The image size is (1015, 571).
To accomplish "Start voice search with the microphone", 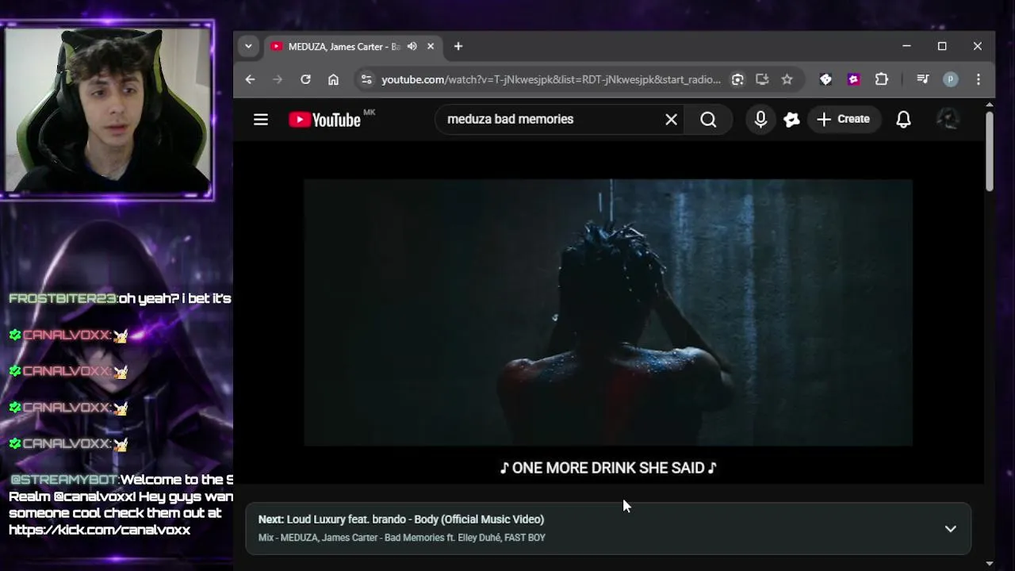I will 760,120.
